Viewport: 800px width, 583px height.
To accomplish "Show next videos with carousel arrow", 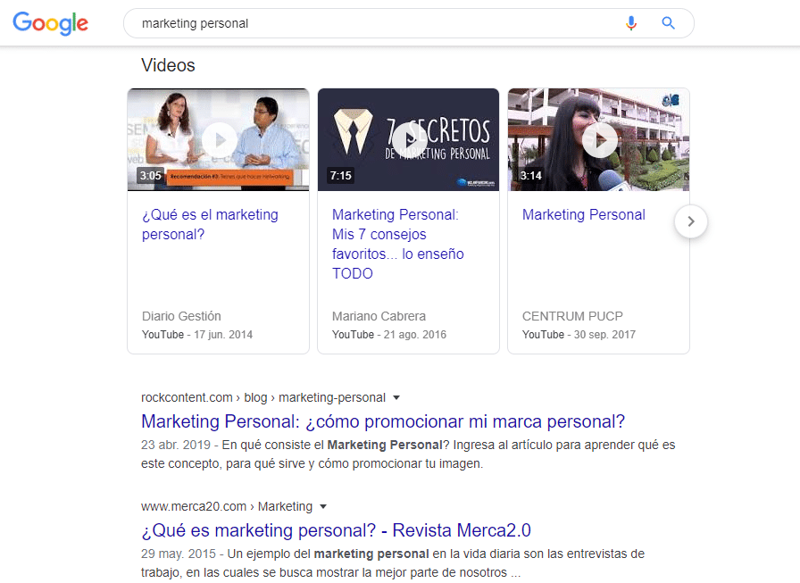I will pos(691,221).
